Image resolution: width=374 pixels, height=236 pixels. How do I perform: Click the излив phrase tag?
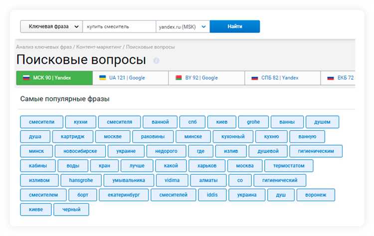231,151
